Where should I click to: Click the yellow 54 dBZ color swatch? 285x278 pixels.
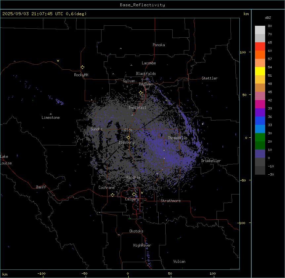260,71
